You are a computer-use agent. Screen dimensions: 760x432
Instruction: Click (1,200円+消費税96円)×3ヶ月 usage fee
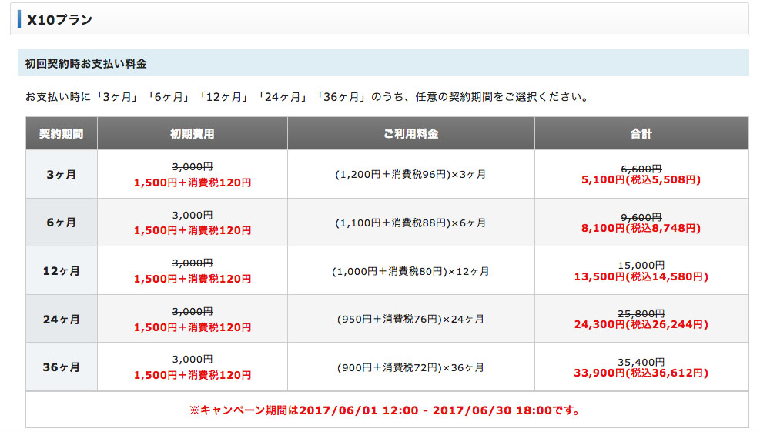pyautogui.click(x=410, y=175)
